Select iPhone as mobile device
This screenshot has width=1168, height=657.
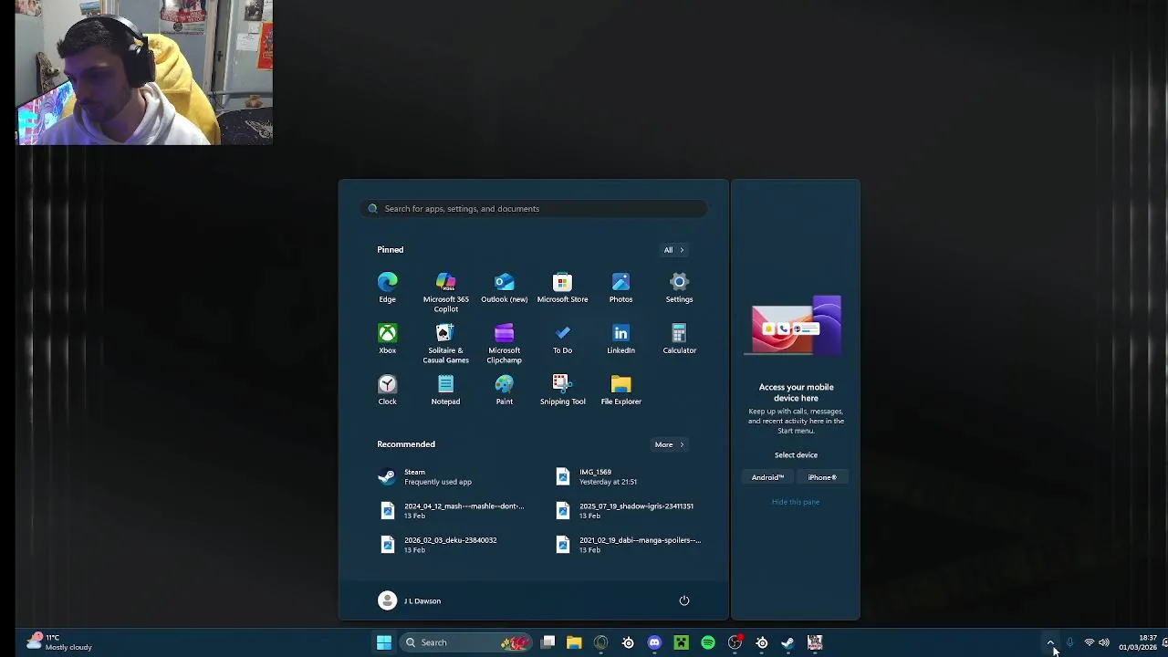822,477
